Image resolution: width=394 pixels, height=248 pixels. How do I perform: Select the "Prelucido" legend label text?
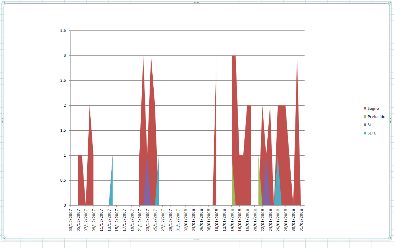point(376,117)
